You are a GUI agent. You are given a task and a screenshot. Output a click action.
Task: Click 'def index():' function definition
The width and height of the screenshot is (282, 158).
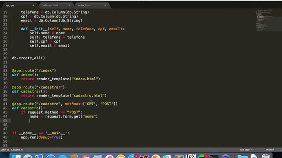point(25,75)
